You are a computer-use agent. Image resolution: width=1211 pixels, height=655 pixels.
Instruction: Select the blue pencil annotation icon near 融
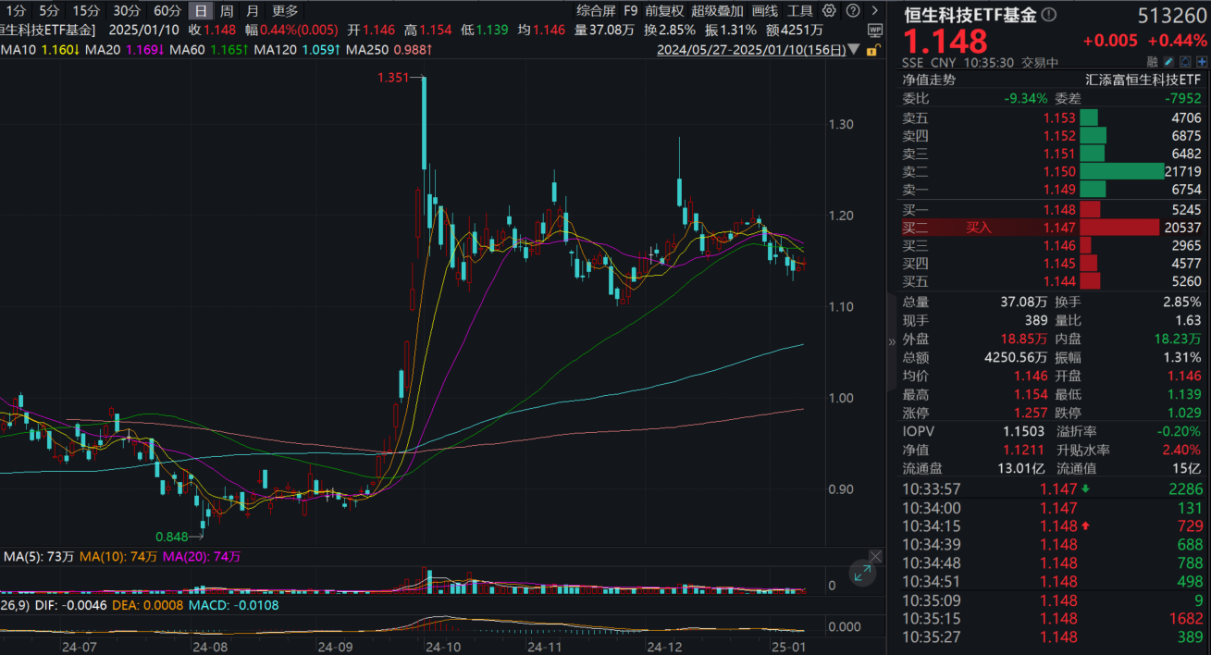point(1168,61)
